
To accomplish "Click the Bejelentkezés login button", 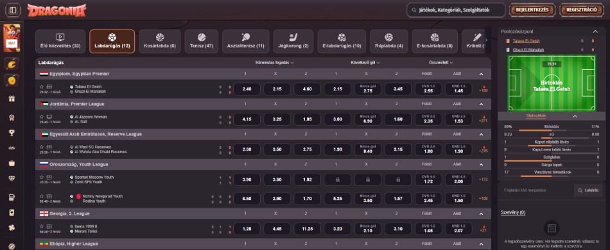I will tap(532, 10).
